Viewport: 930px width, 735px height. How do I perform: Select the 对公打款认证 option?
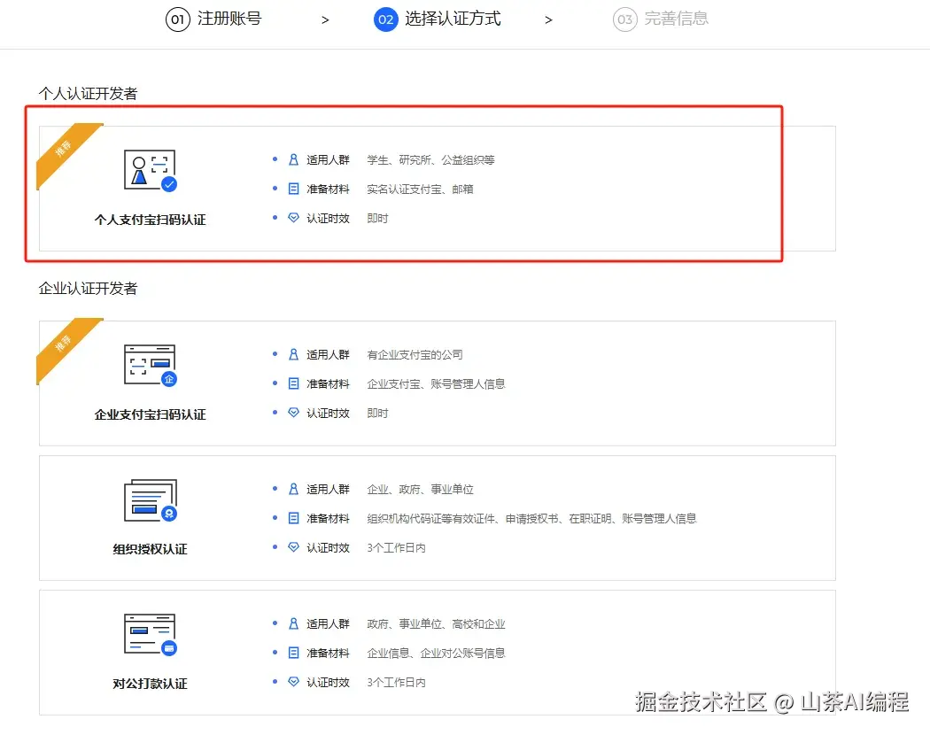click(x=434, y=652)
